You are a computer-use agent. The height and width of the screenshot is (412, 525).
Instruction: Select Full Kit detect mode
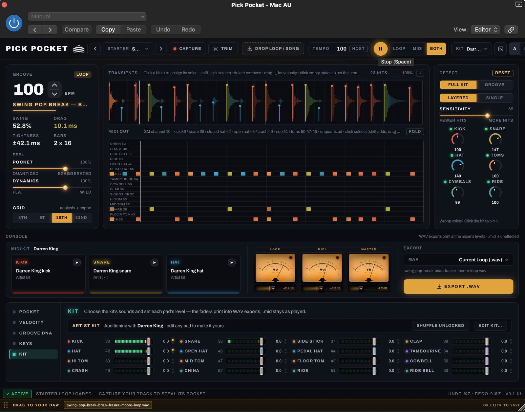[x=458, y=84]
